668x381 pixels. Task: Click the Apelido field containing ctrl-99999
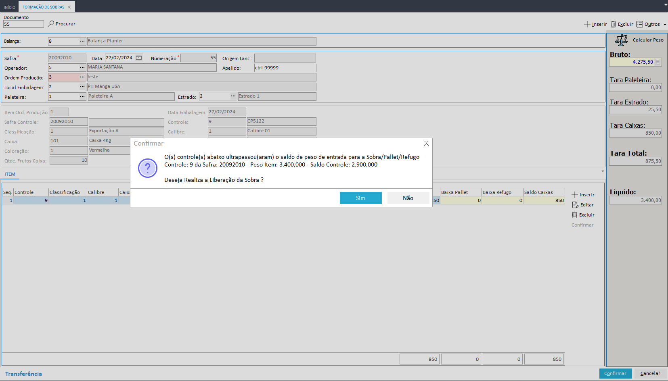coord(285,68)
